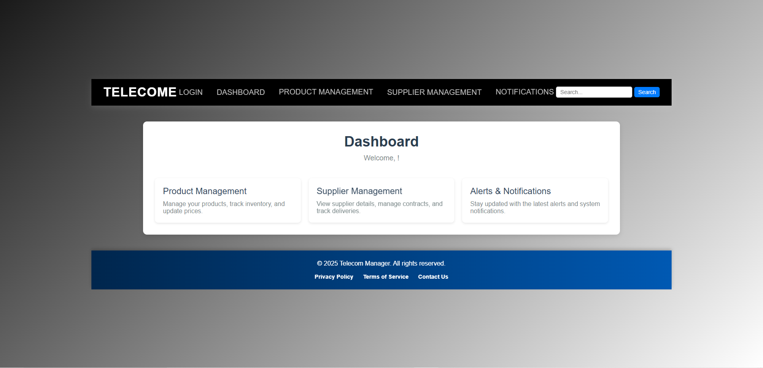The width and height of the screenshot is (763, 368).
Task: Open the Product Management card
Action: pyautogui.click(x=228, y=200)
